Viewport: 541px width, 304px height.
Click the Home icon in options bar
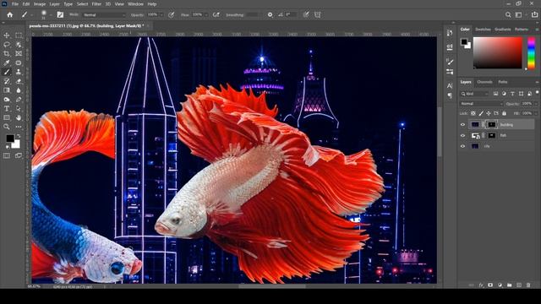point(9,15)
